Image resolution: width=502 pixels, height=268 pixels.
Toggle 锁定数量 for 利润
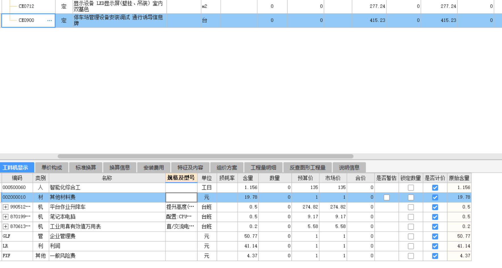pos(411,246)
